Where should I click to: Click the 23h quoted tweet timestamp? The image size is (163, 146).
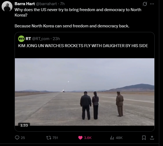pyautogui.click(x=56, y=39)
